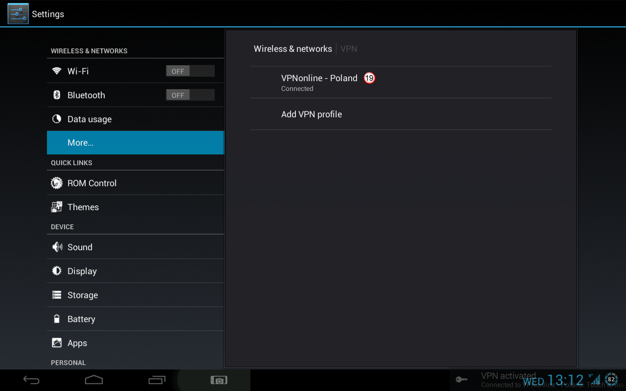Tap the 13:12 clock in status bar

pyautogui.click(x=565, y=380)
